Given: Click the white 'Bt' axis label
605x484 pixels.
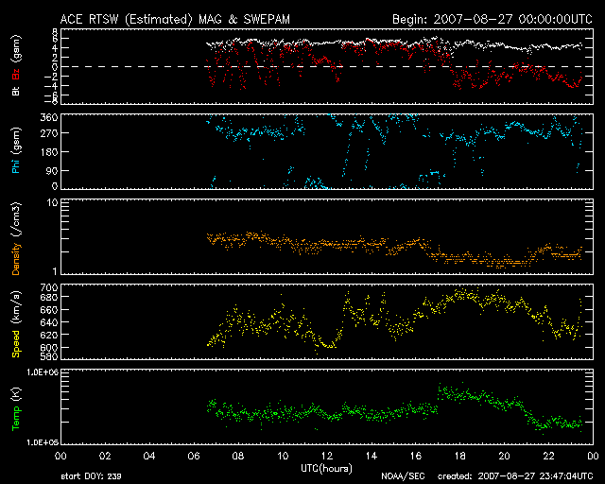Looking at the screenshot, I should point(16,91).
